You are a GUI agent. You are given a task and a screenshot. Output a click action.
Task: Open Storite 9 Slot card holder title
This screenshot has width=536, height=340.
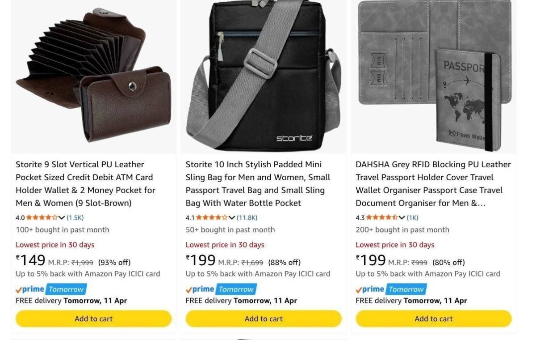85,184
